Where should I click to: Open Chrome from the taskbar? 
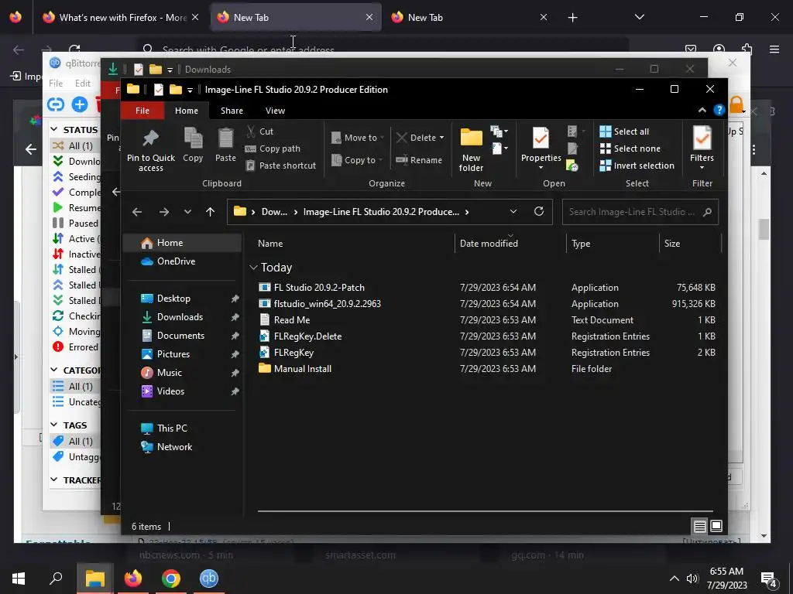171,579
